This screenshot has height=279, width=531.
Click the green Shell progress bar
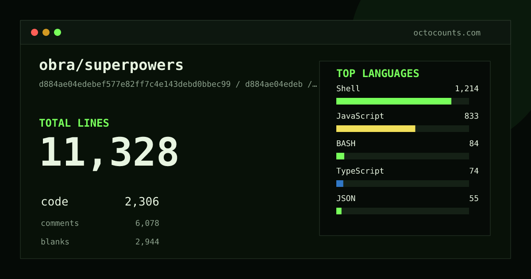[x=403, y=101]
